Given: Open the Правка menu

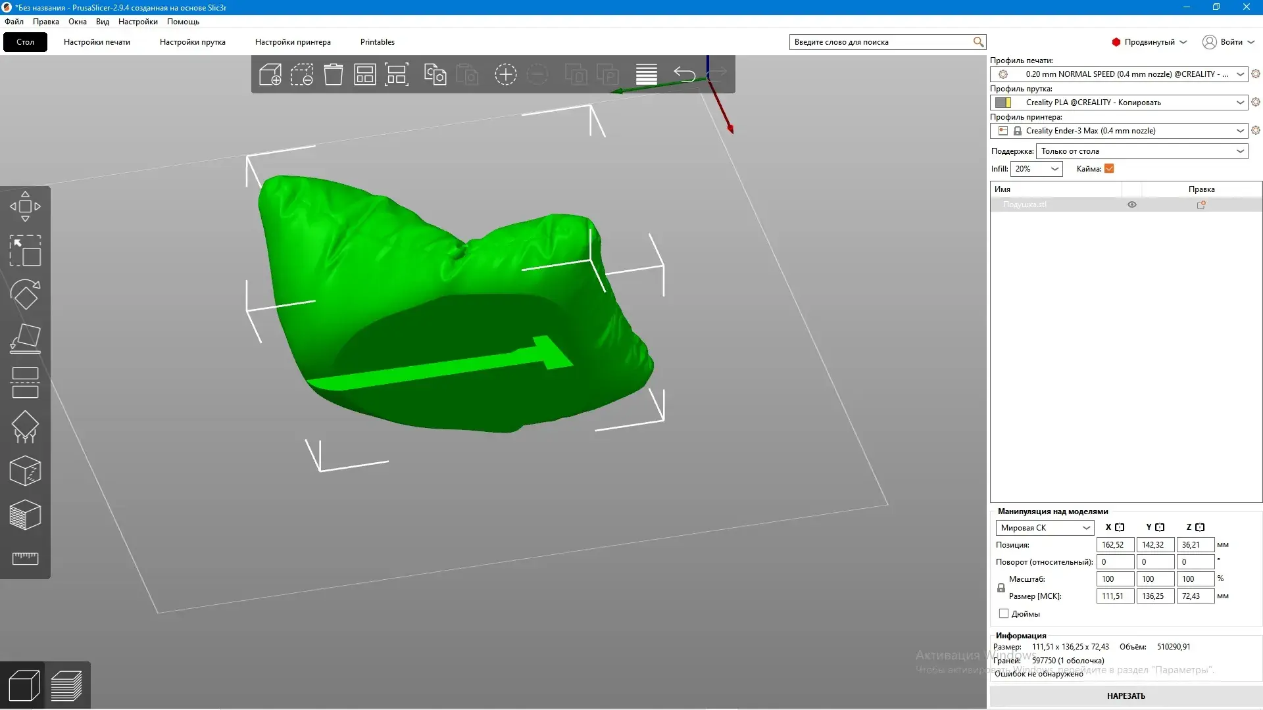Looking at the screenshot, I should coord(46,22).
